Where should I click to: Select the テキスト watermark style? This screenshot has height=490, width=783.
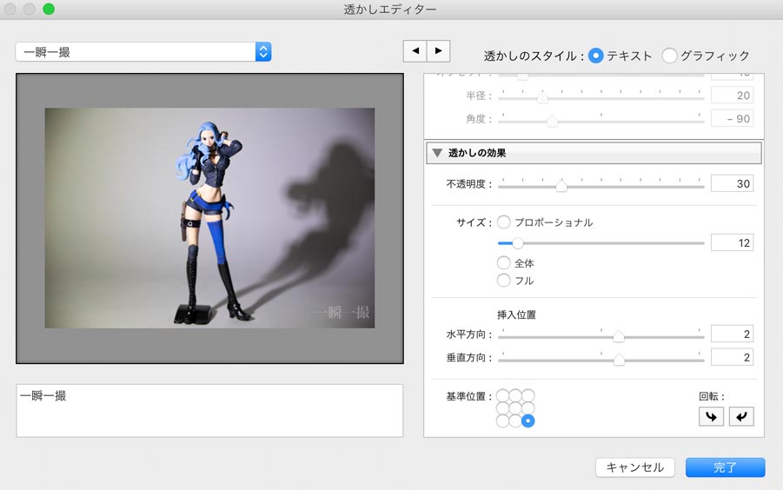coord(596,56)
